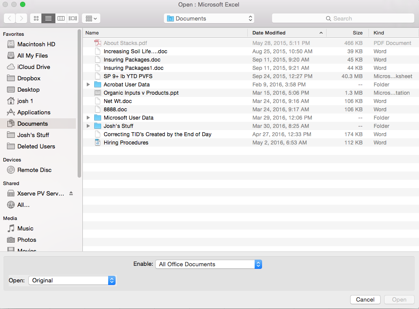
Task: Go to Desktop in sidebar
Action: (x=38, y=89)
